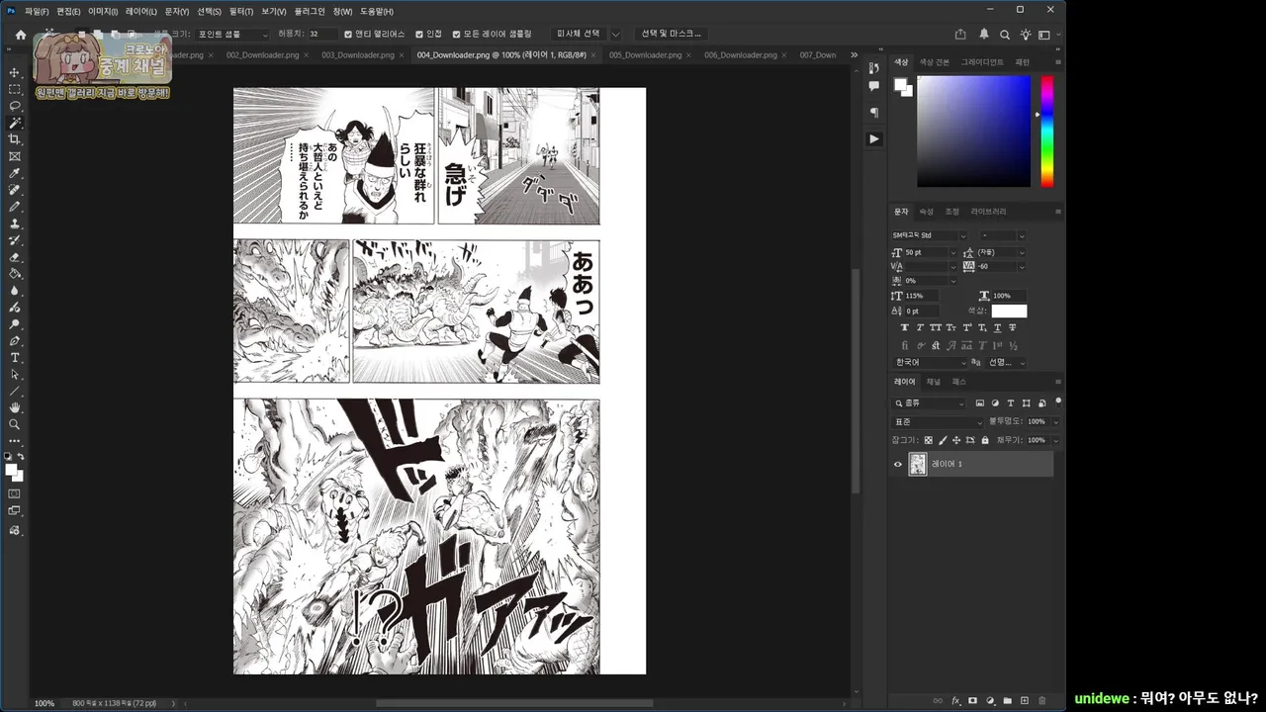Open the 필터(T) menu
Image resolution: width=1266 pixels, height=712 pixels.
point(241,11)
